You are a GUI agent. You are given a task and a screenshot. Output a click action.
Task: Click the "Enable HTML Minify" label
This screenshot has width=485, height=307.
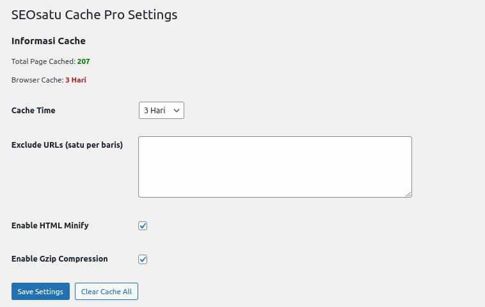pyautogui.click(x=50, y=225)
